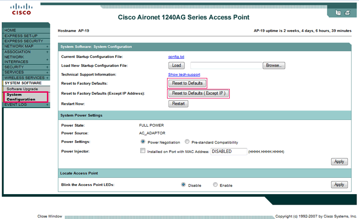Open NETWORK INTERFACES menu item
The height and width of the screenshot is (219, 359).
pyautogui.click(x=16, y=59)
